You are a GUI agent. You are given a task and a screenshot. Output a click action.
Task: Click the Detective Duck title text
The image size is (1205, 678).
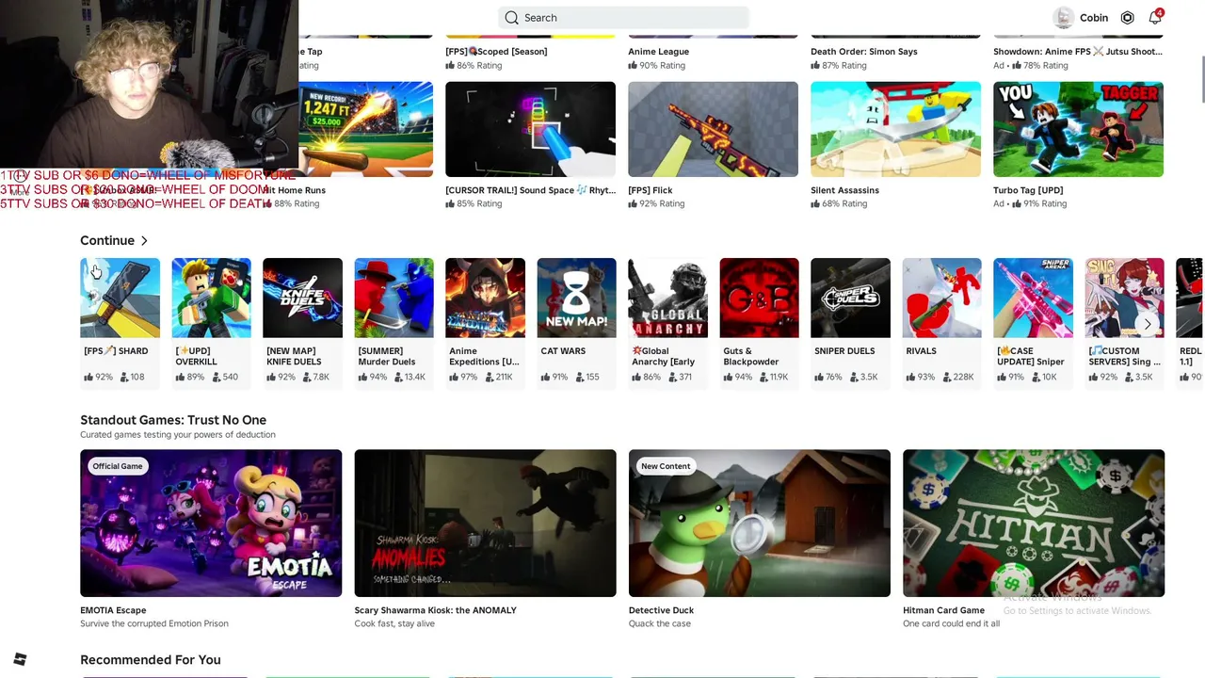(x=661, y=610)
